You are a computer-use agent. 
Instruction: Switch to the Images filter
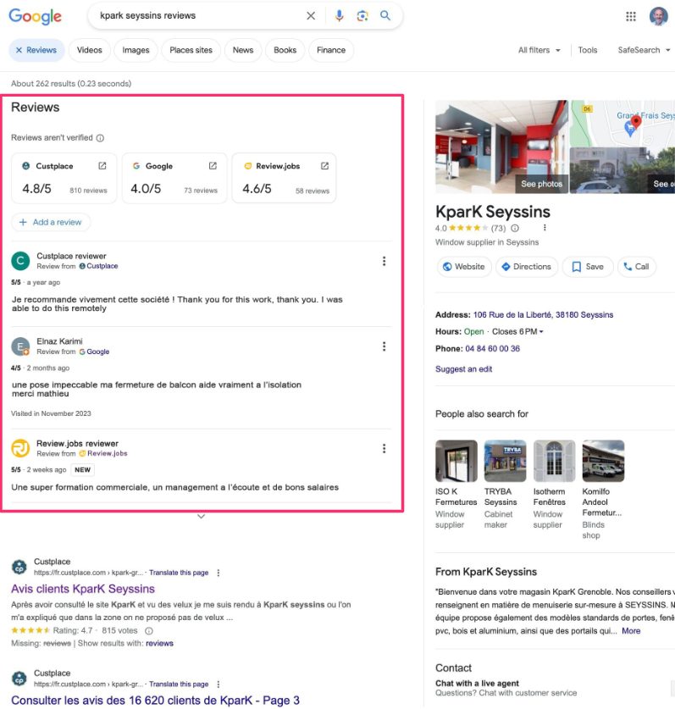(x=136, y=50)
